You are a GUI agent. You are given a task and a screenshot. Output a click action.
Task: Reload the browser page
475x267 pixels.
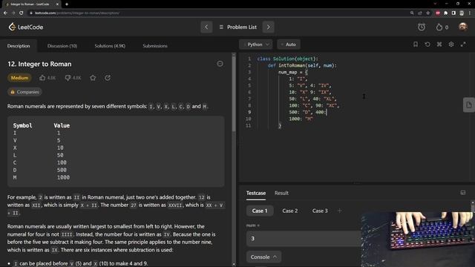[21, 13]
